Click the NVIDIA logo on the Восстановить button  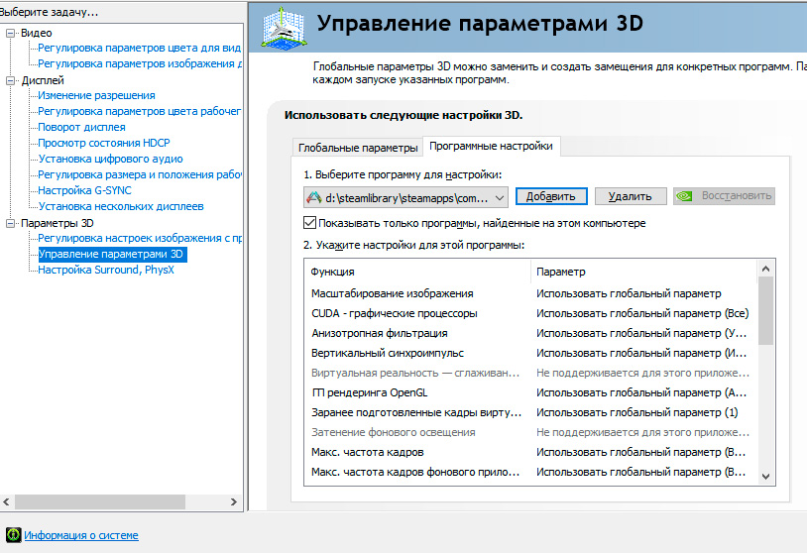coord(684,196)
